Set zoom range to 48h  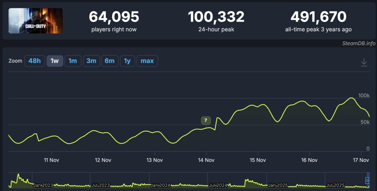pyautogui.click(x=35, y=61)
